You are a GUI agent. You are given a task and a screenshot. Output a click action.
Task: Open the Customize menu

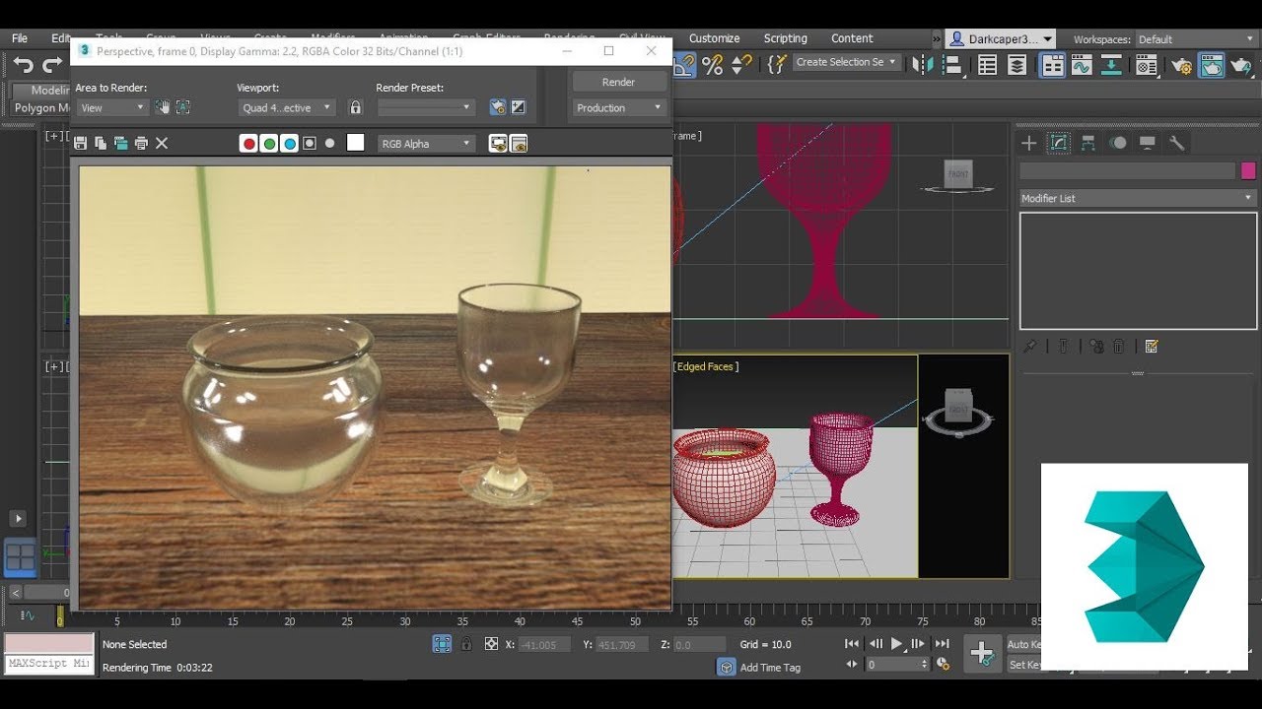coord(714,38)
